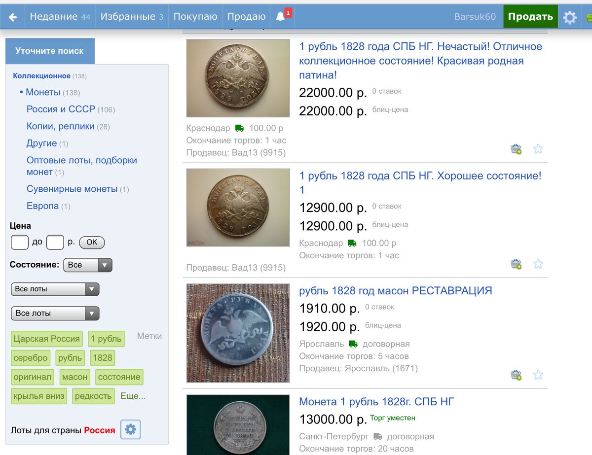
Task: Click the minimum price input field
Action: point(20,242)
